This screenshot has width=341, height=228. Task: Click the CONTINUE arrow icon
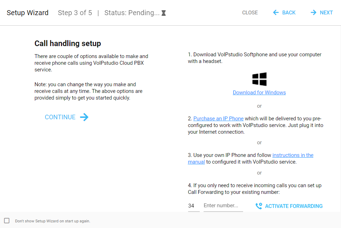[84, 117]
